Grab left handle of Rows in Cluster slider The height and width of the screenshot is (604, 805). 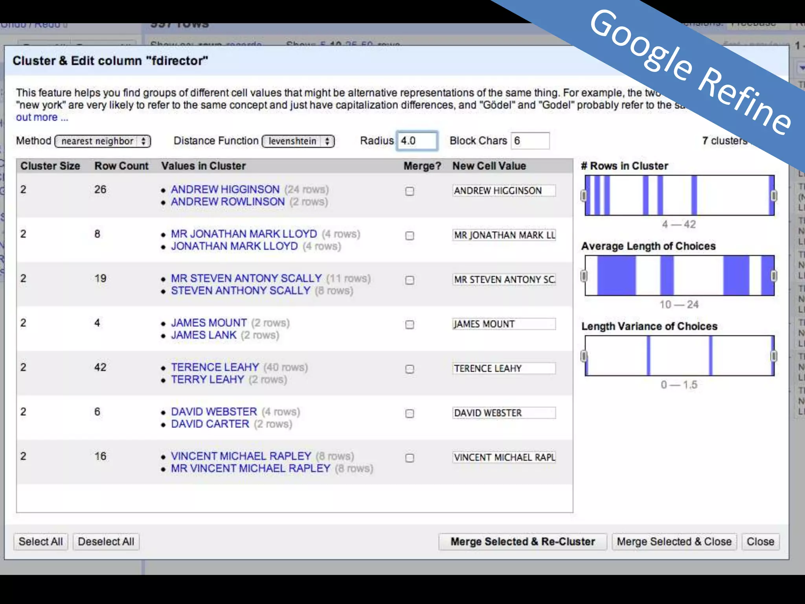(x=584, y=195)
